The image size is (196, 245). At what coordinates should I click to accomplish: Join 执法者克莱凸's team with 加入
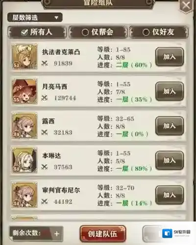coord(170,57)
